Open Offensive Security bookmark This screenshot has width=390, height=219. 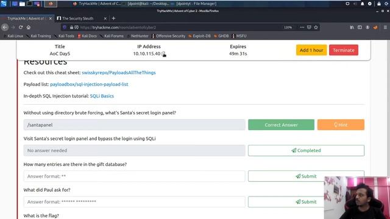coord(168,36)
